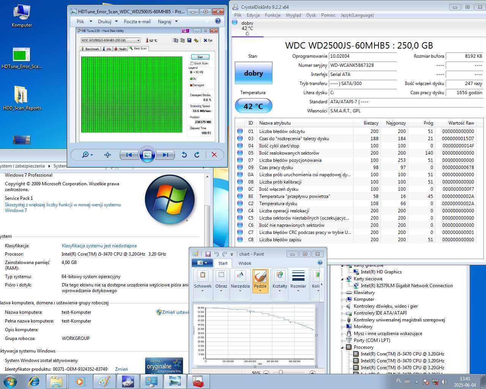Viewport: 486px width, 389px height.
Task: Click the Paint zoom slider handle
Action: tap(281, 373)
